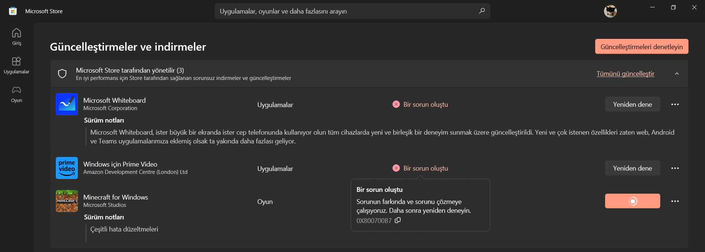The width and height of the screenshot is (705, 252).
Task: Open more options for Microsoft Whiteboard
Action: click(x=675, y=105)
